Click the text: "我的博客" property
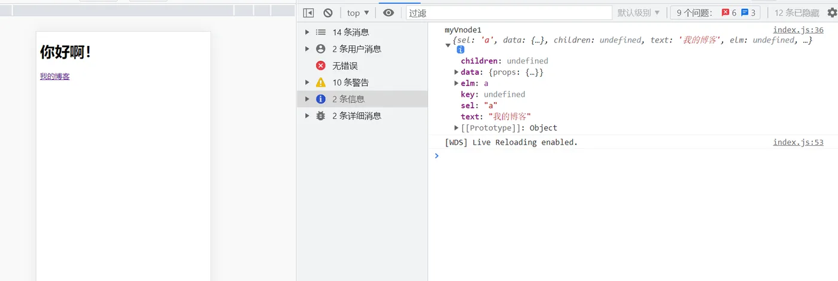 tap(496, 117)
